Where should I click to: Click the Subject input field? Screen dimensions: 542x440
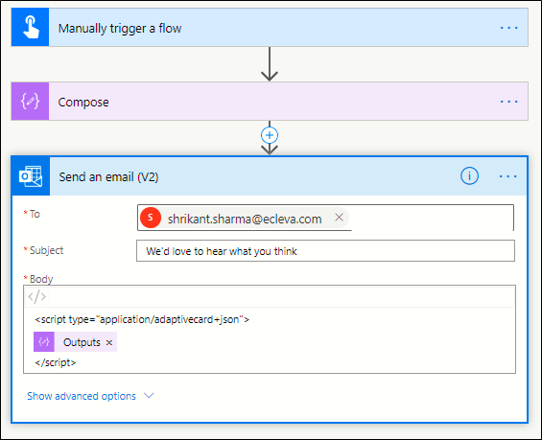click(325, 251)
